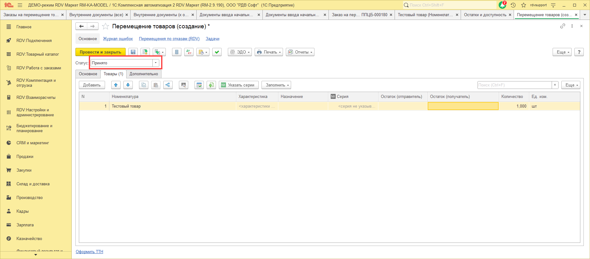Open RDV:Подключения in sidebar
This screenshot has width=590, height=259.
pyautogui.click(x=34, y=40)
